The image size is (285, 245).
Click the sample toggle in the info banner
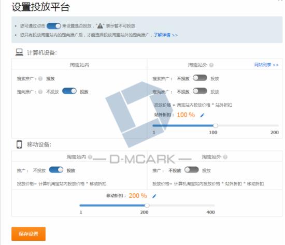(53, 26)
